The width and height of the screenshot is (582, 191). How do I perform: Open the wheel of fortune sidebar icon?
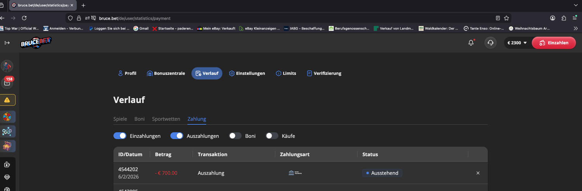[x=7, y=117]
